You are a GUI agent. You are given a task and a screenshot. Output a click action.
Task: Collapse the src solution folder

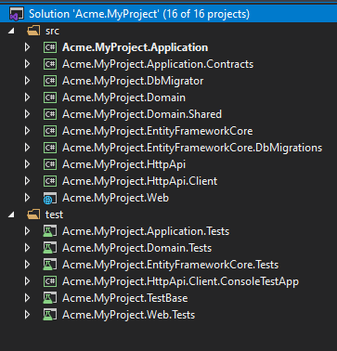(11, 31)
